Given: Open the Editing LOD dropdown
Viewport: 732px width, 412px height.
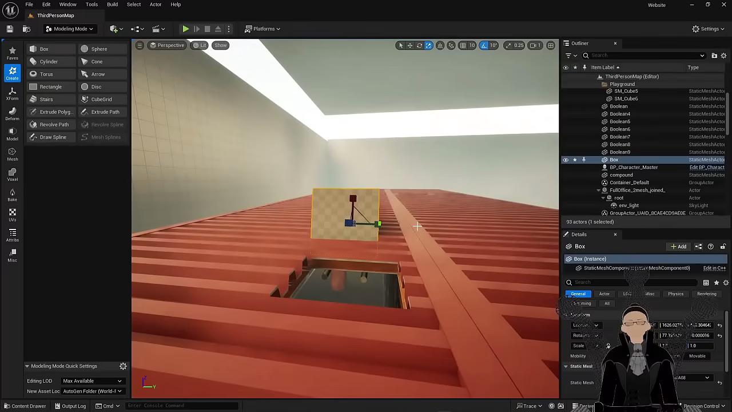Looking at the screenshot, I should [92, 381].
